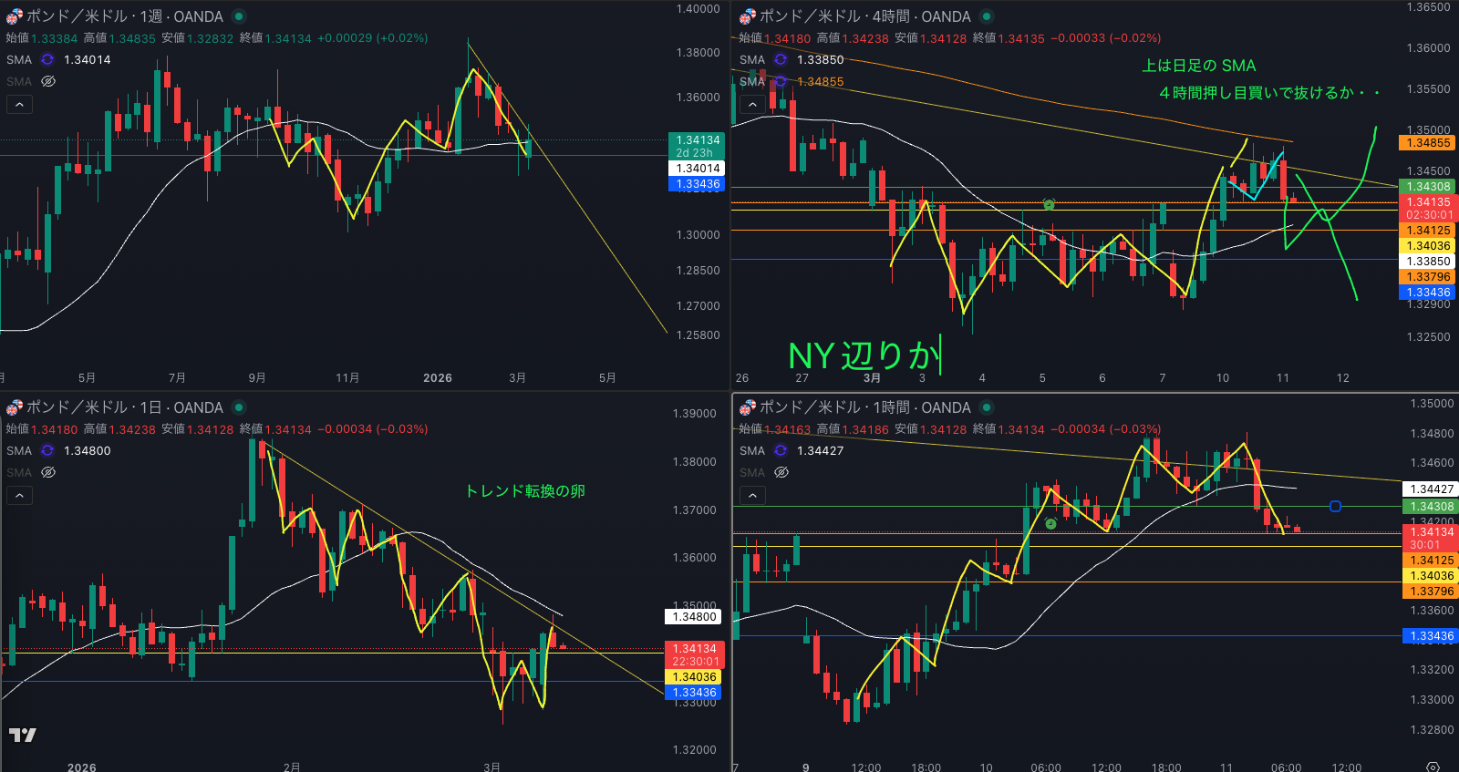Open chart settings gear in bottom-right corner
Image resolution: width=1459 pixels, height=772 pixels.
point(1433,767)
